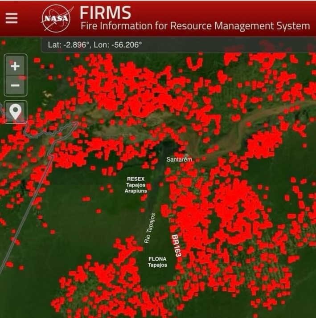This screenshot has width=316, height=318.
Task: Click the word RESEX on the map
Action: 136,179
